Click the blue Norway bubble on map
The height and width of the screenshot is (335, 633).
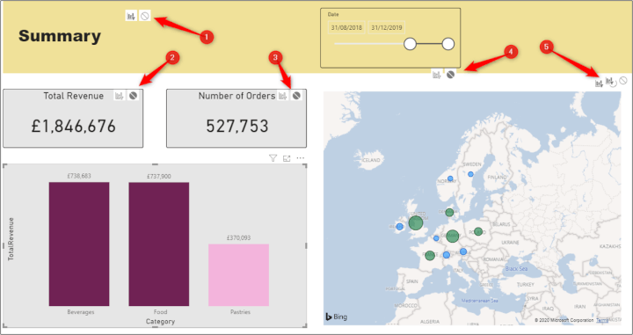click(450, 178)
